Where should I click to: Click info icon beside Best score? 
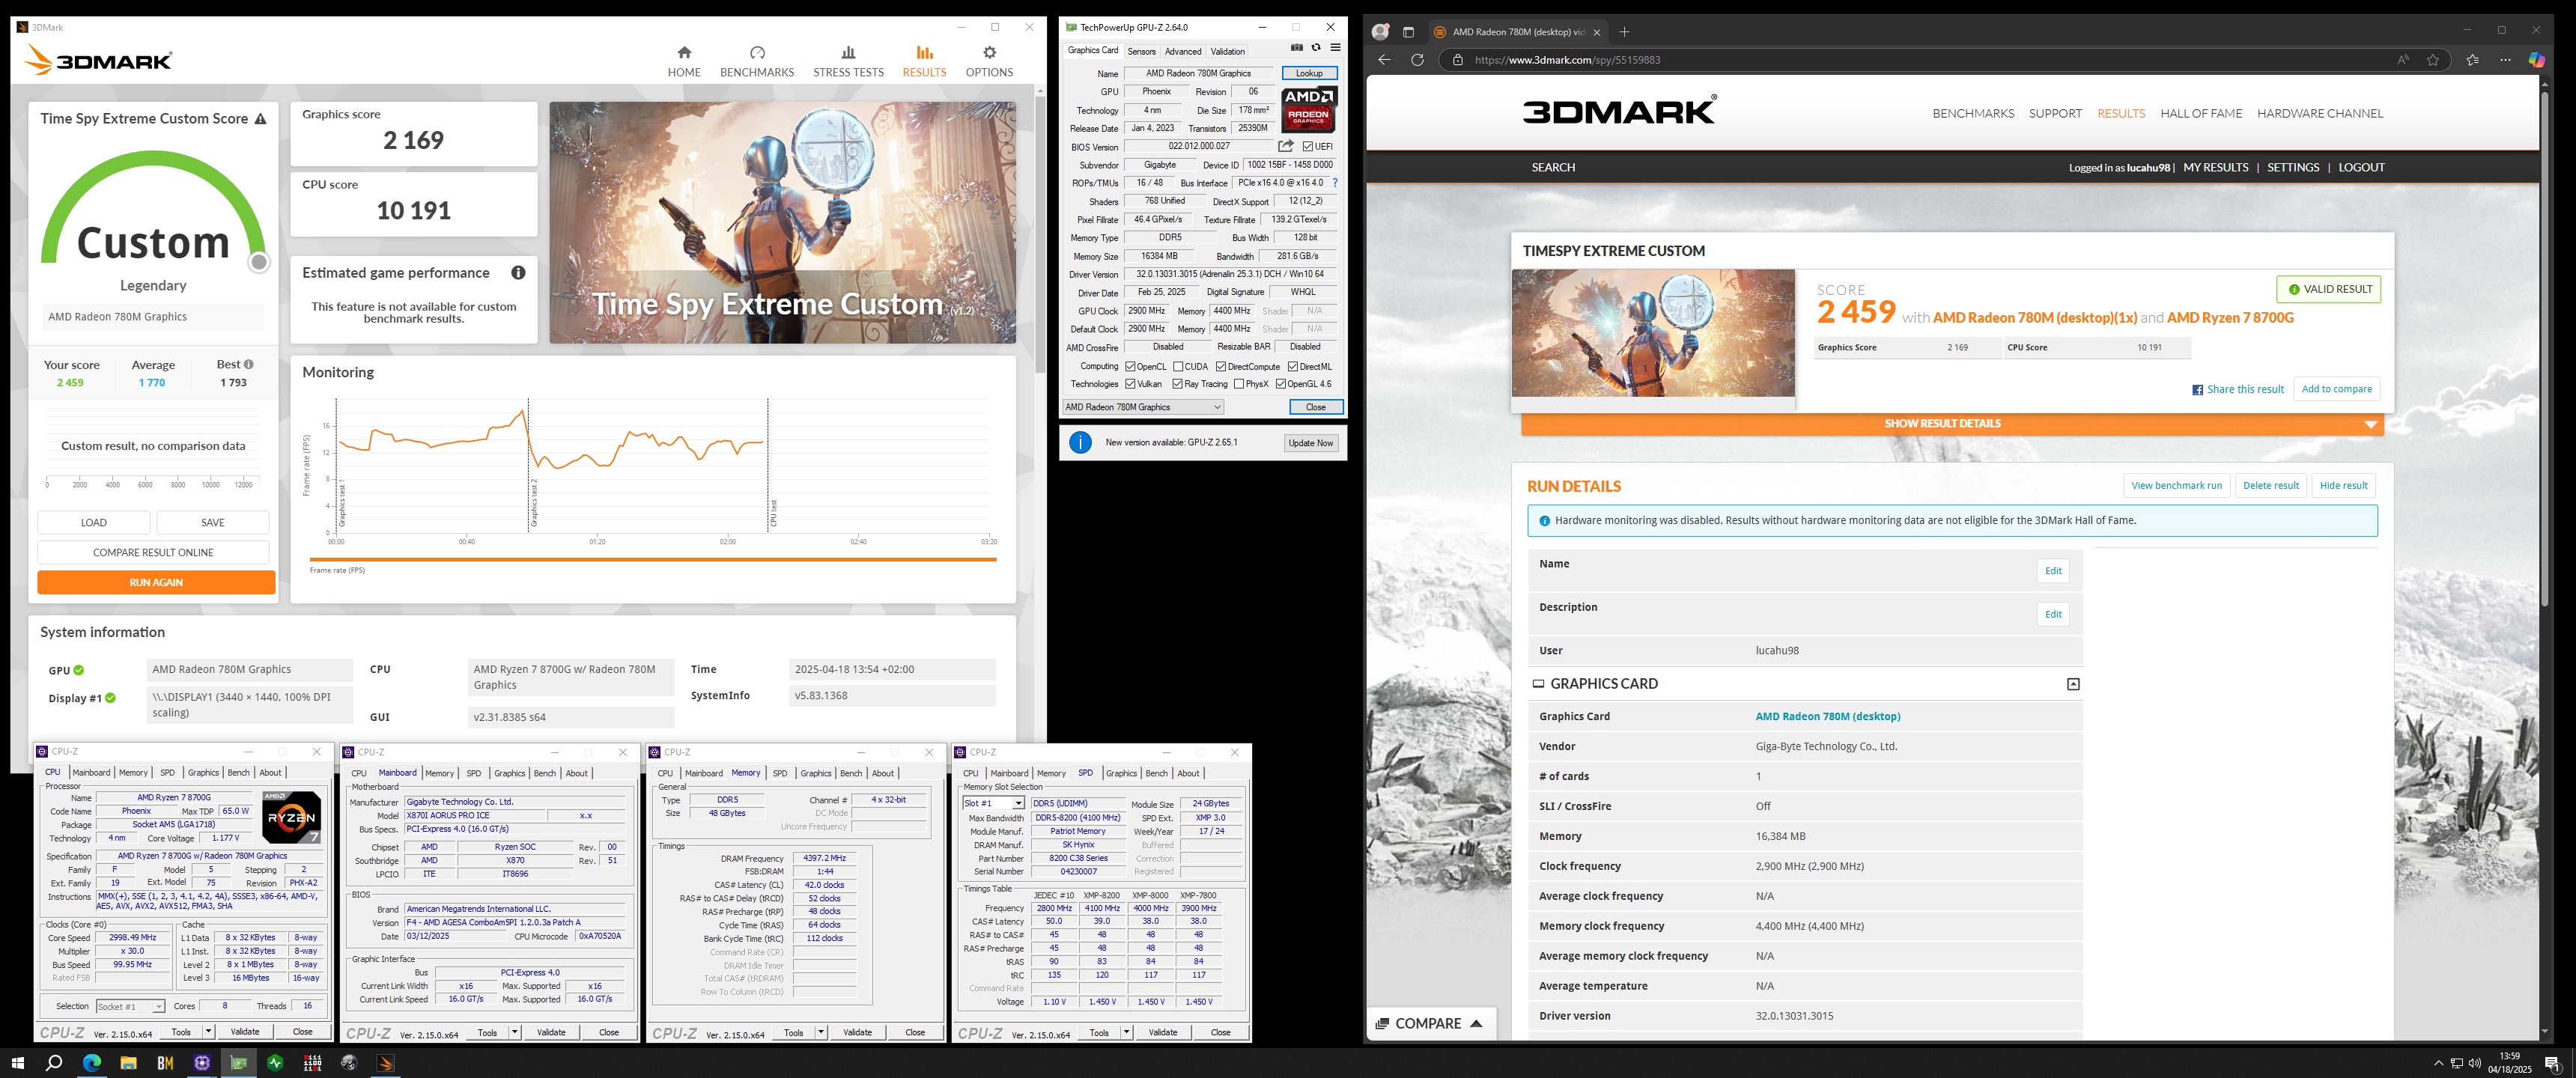[249, 364]
